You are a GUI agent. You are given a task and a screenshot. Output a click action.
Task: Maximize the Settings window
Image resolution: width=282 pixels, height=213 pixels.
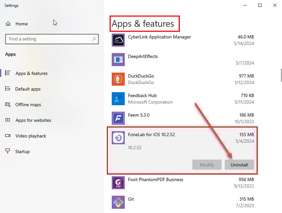pyautogui.click(x=260, y=5)
